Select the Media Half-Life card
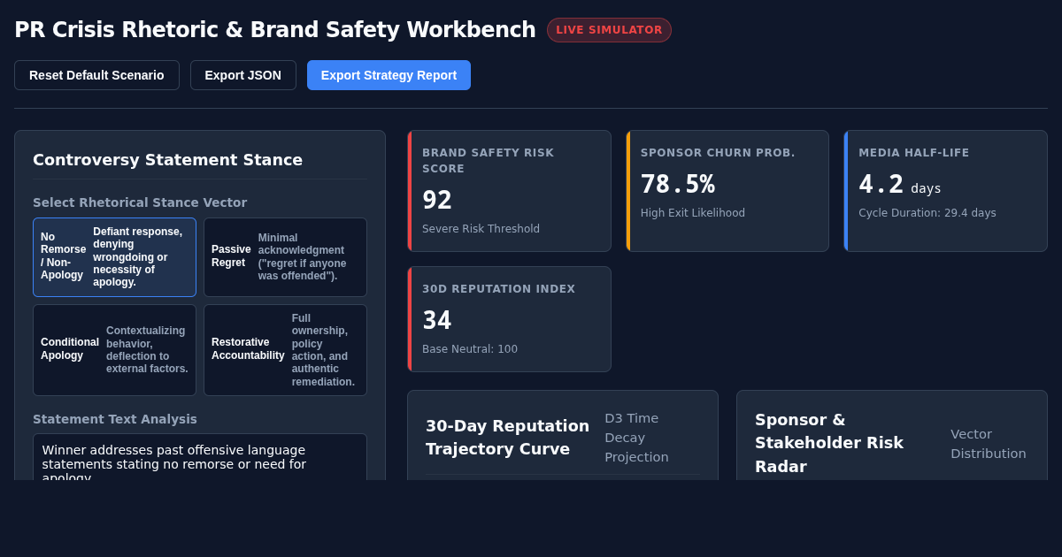The image size is (1062, 557). [945, 191]
